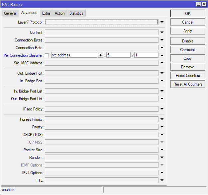Expand the In. Bridge Port field
208x195 pixels.
[x=162, y=81]
